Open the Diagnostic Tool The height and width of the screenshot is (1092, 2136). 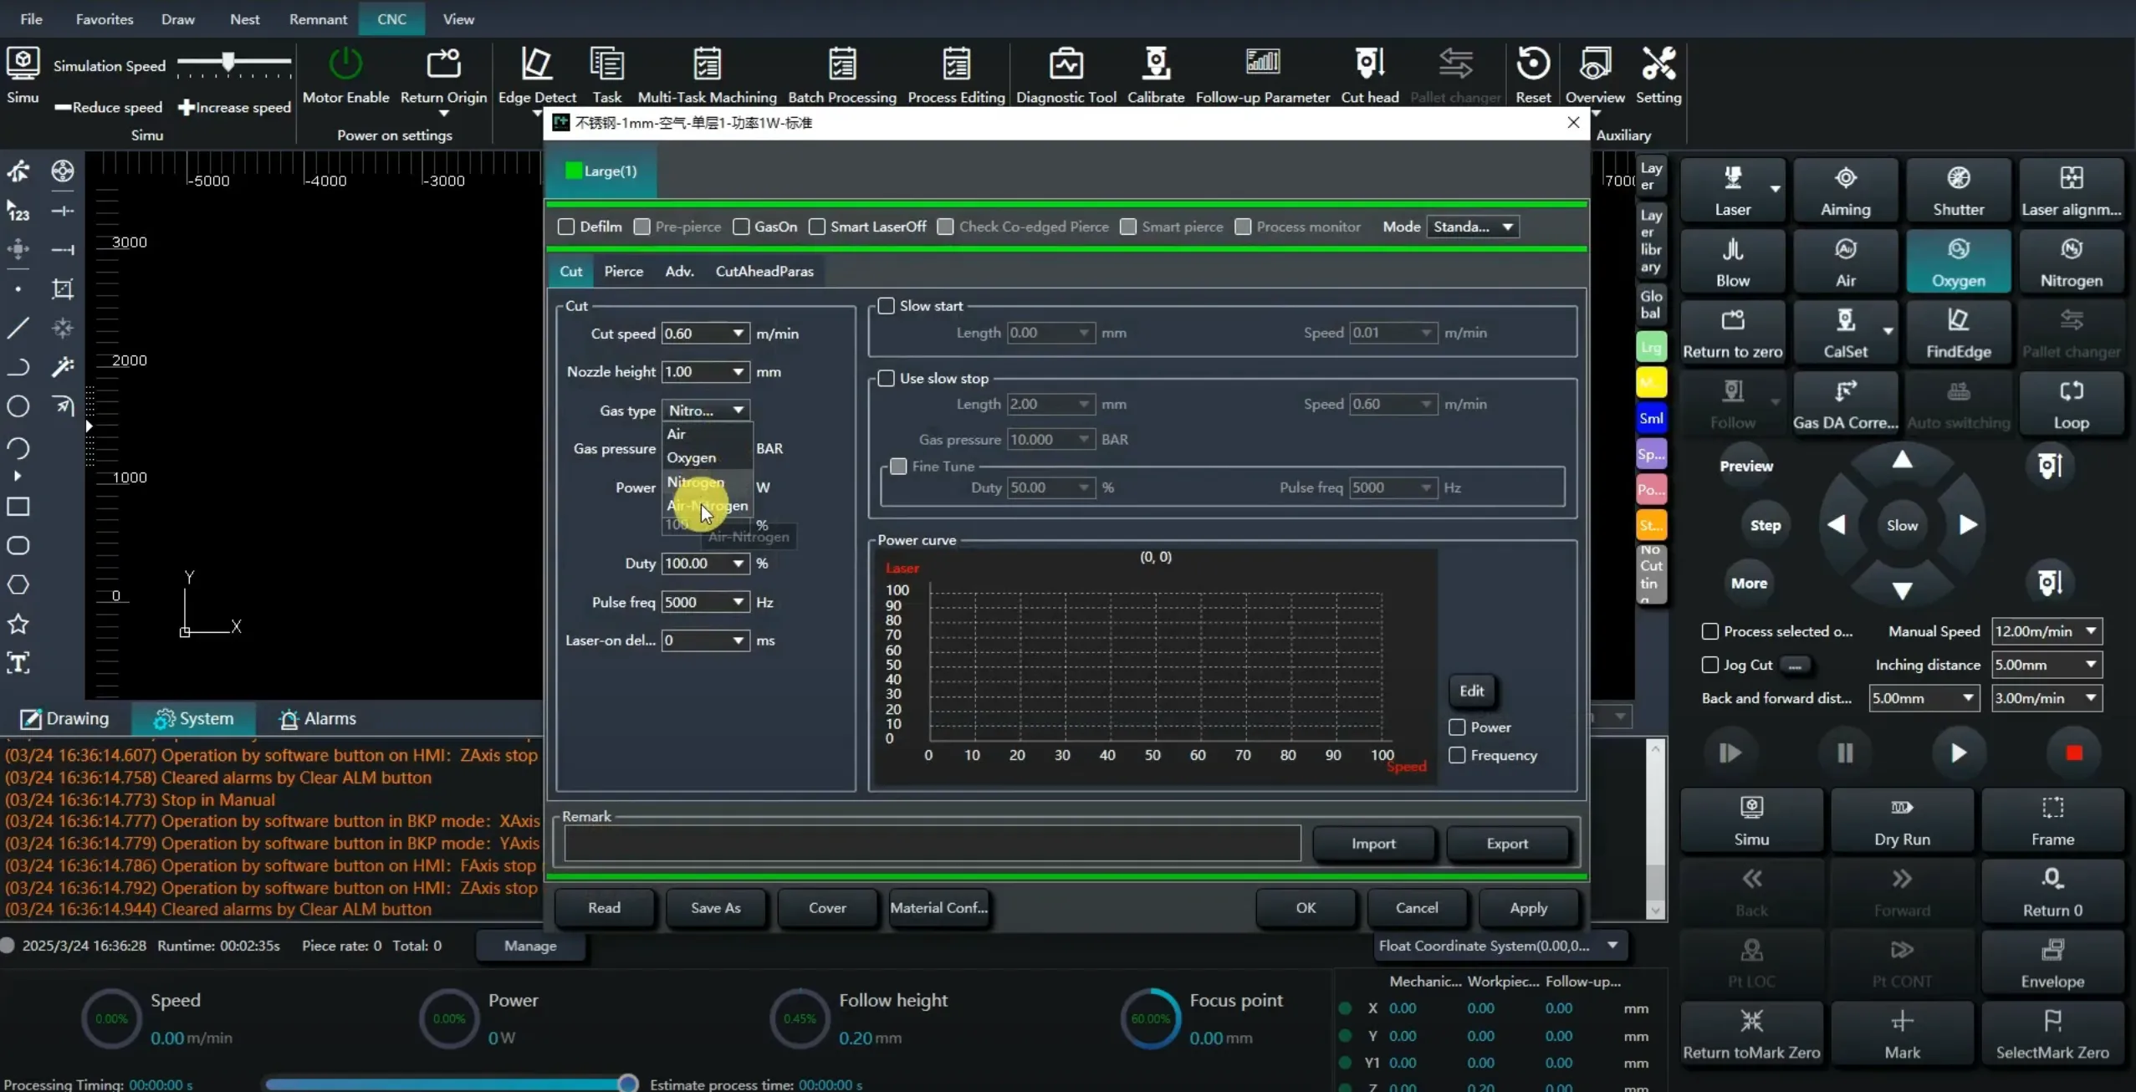point(1065,64)
